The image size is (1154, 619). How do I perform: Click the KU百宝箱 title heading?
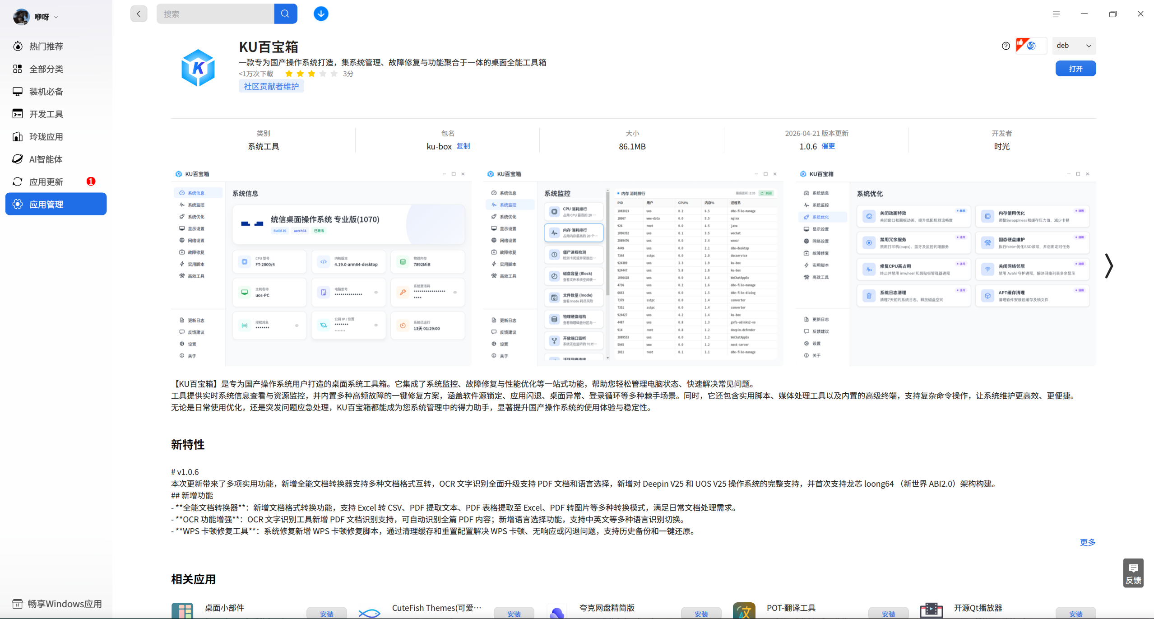pyautogui.click(x=269, y=47)
